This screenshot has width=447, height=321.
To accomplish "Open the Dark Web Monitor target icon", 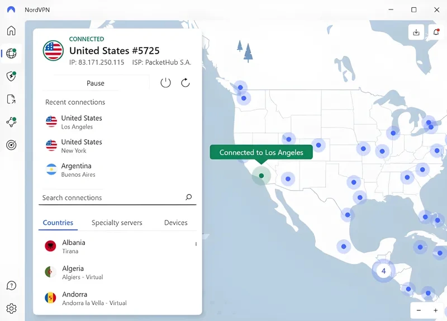I will [x=11, y=145].
